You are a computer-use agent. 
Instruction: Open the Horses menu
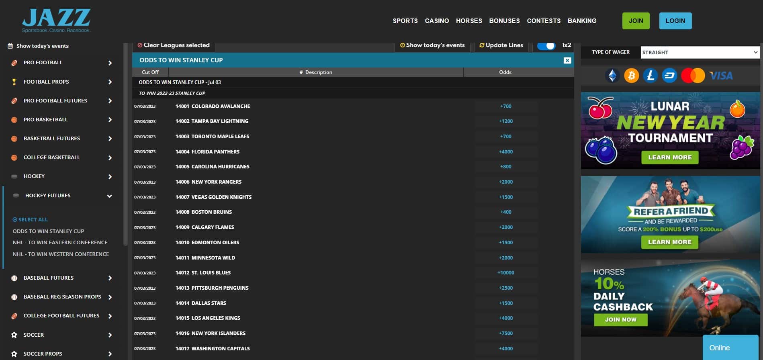(x=469, y=21)
